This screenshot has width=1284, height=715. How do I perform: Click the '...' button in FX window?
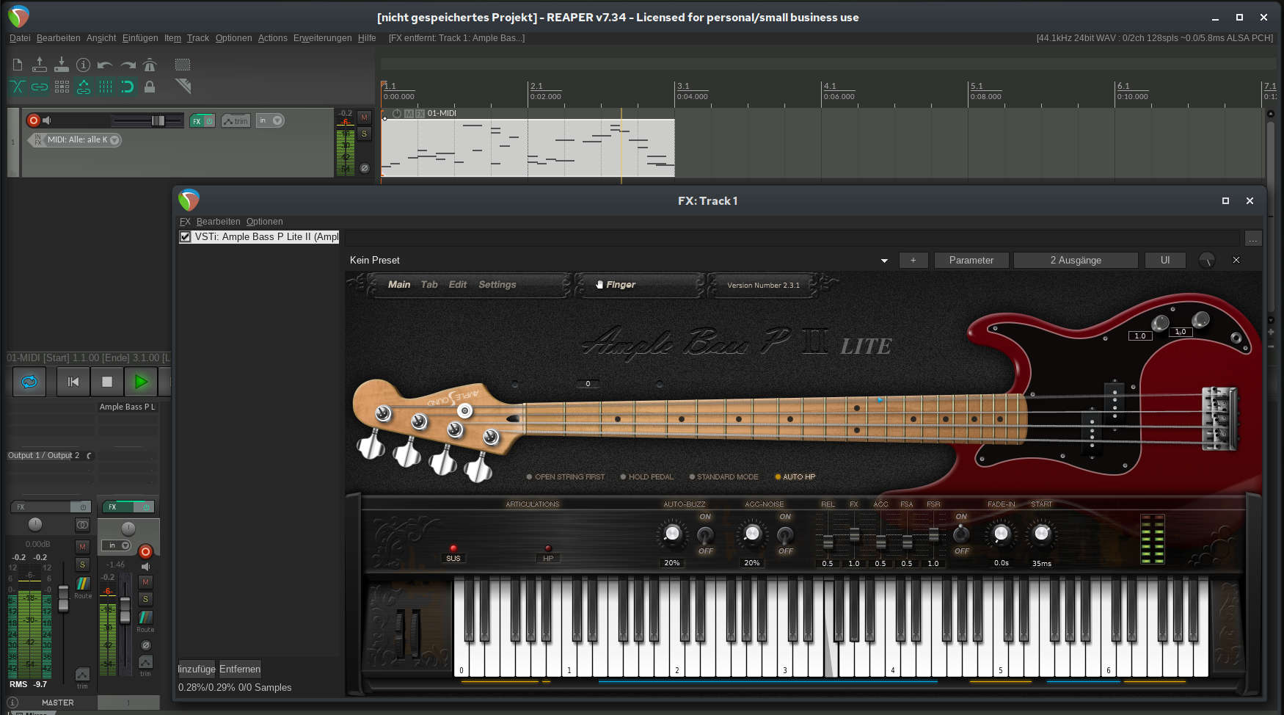click(x=1253, y=238)
